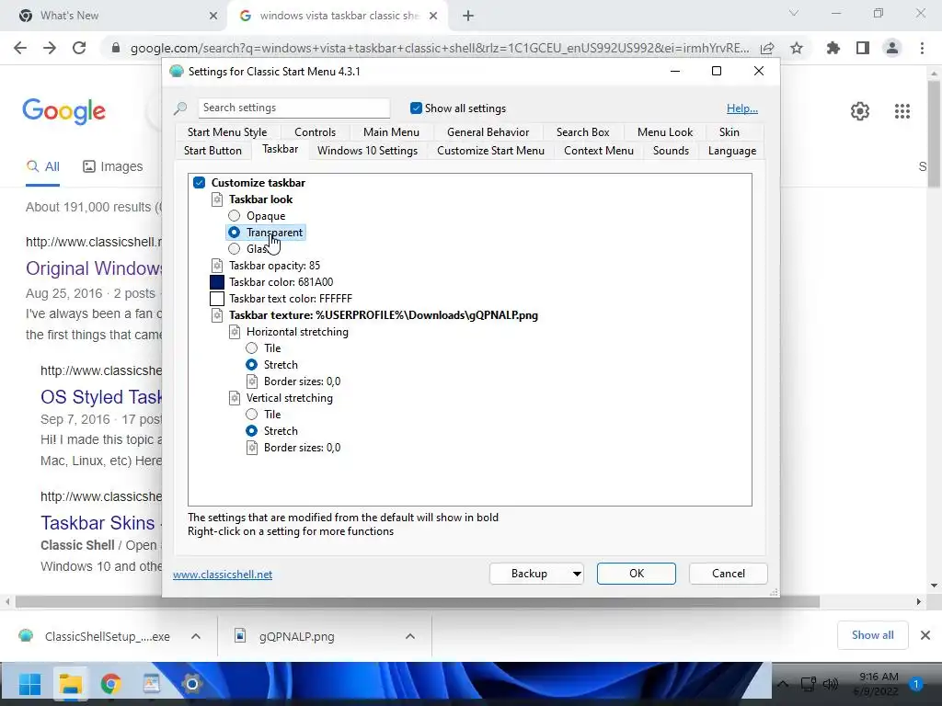
Task: Open Chrome tab search chevron
Action: click(794, 13)
